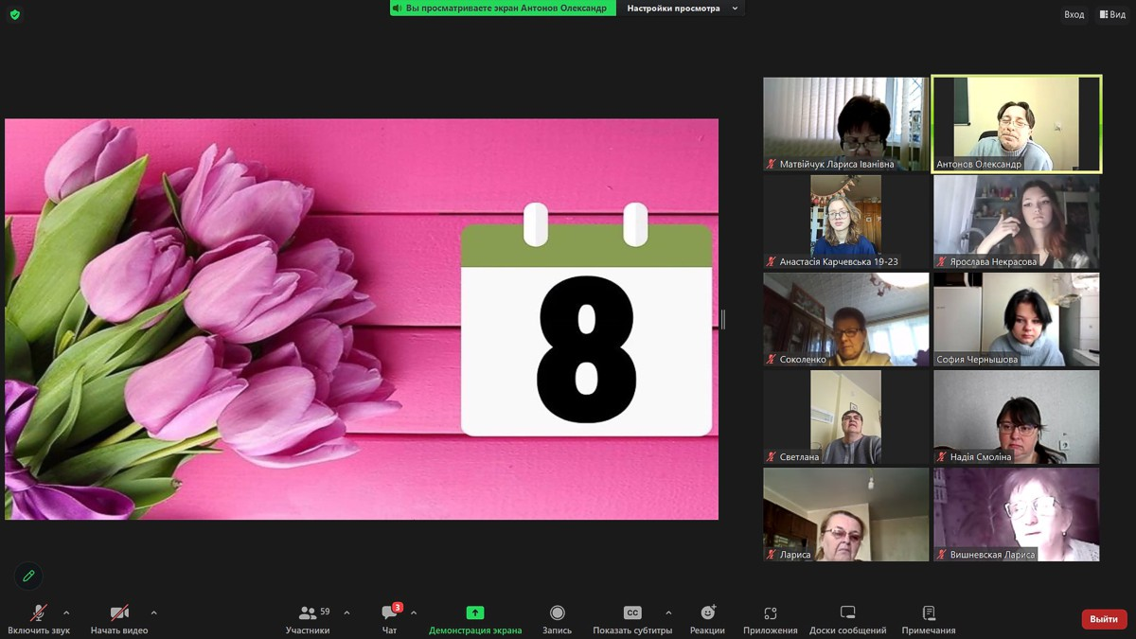Open the Чат chat panel
This screenshot has width=1136, height=639.
click(389, 619)
